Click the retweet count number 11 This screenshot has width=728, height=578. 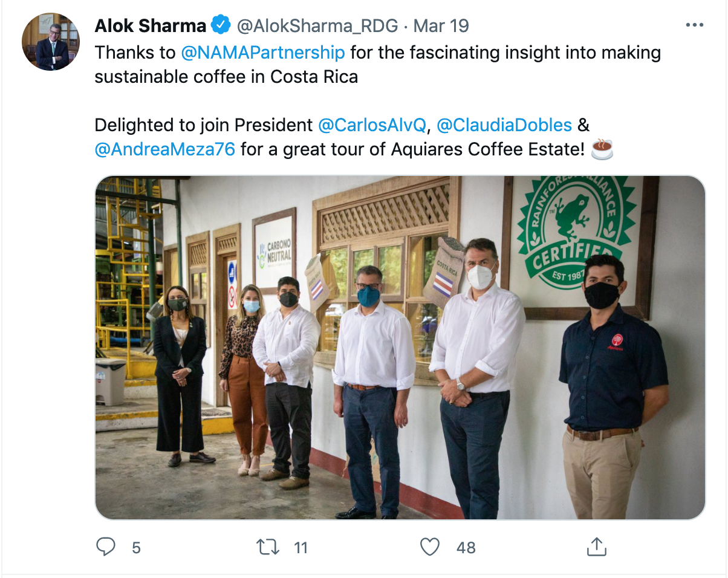[x=301, y=548]
